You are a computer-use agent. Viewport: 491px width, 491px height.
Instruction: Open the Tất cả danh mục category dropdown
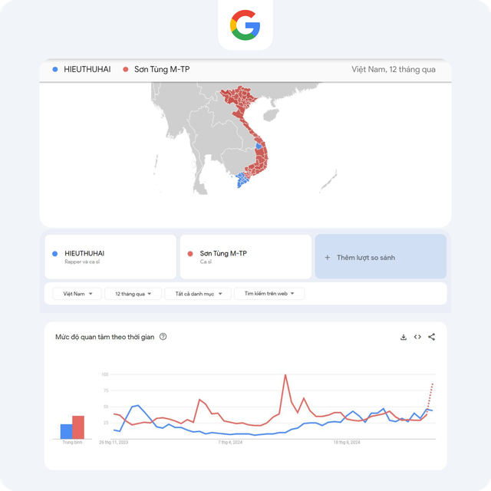(198, 294)
